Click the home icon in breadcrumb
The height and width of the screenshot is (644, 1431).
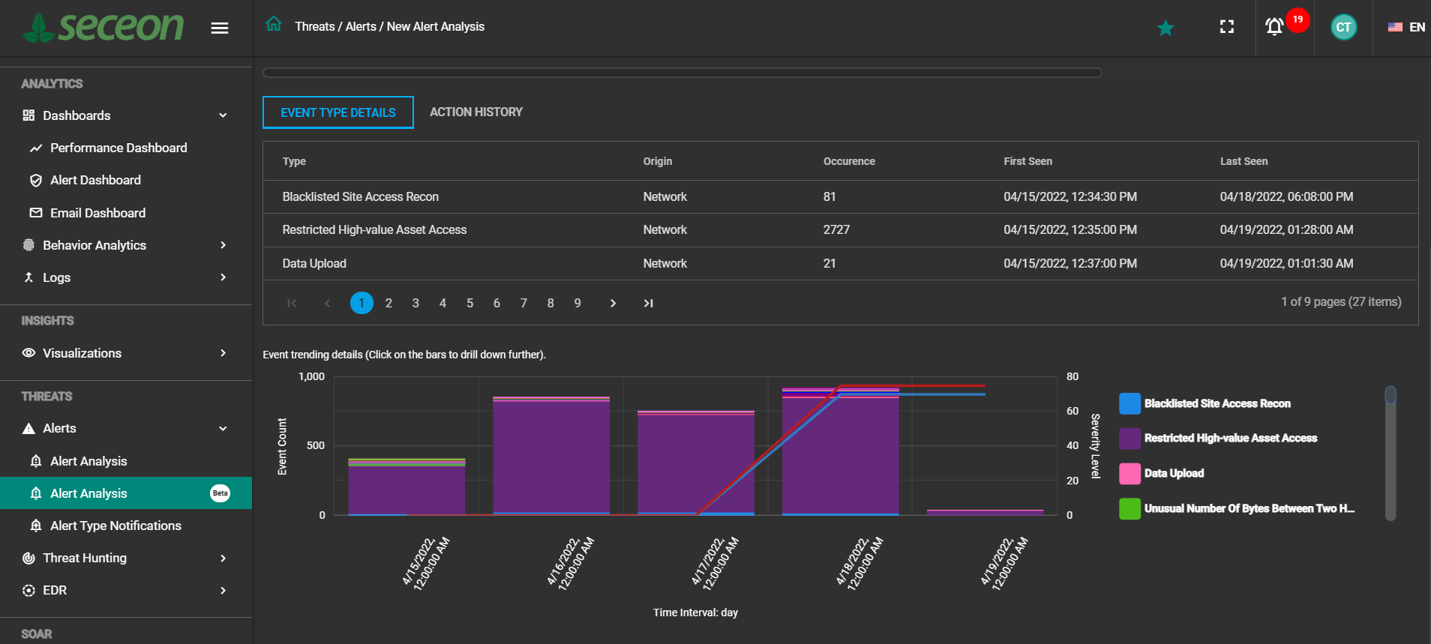click(274, 25)
